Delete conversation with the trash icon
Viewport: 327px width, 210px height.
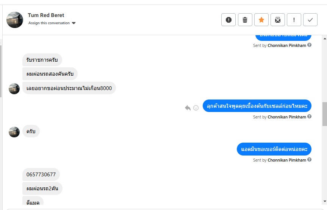pyautogui.click(x=245, y=20)
